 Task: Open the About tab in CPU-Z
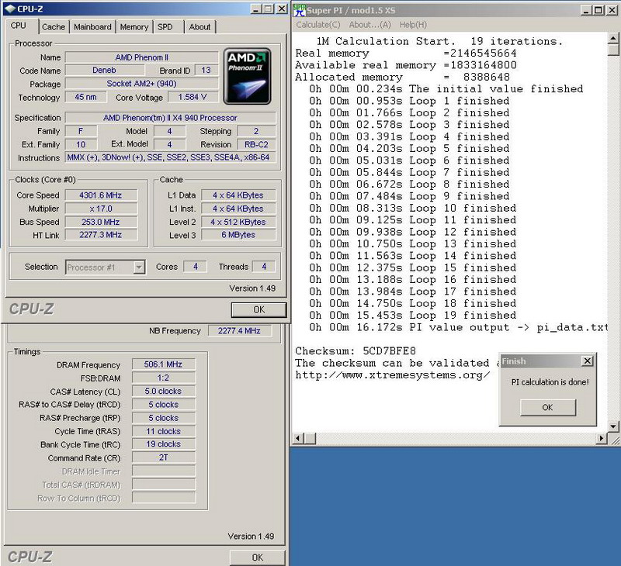pos(199,26)
